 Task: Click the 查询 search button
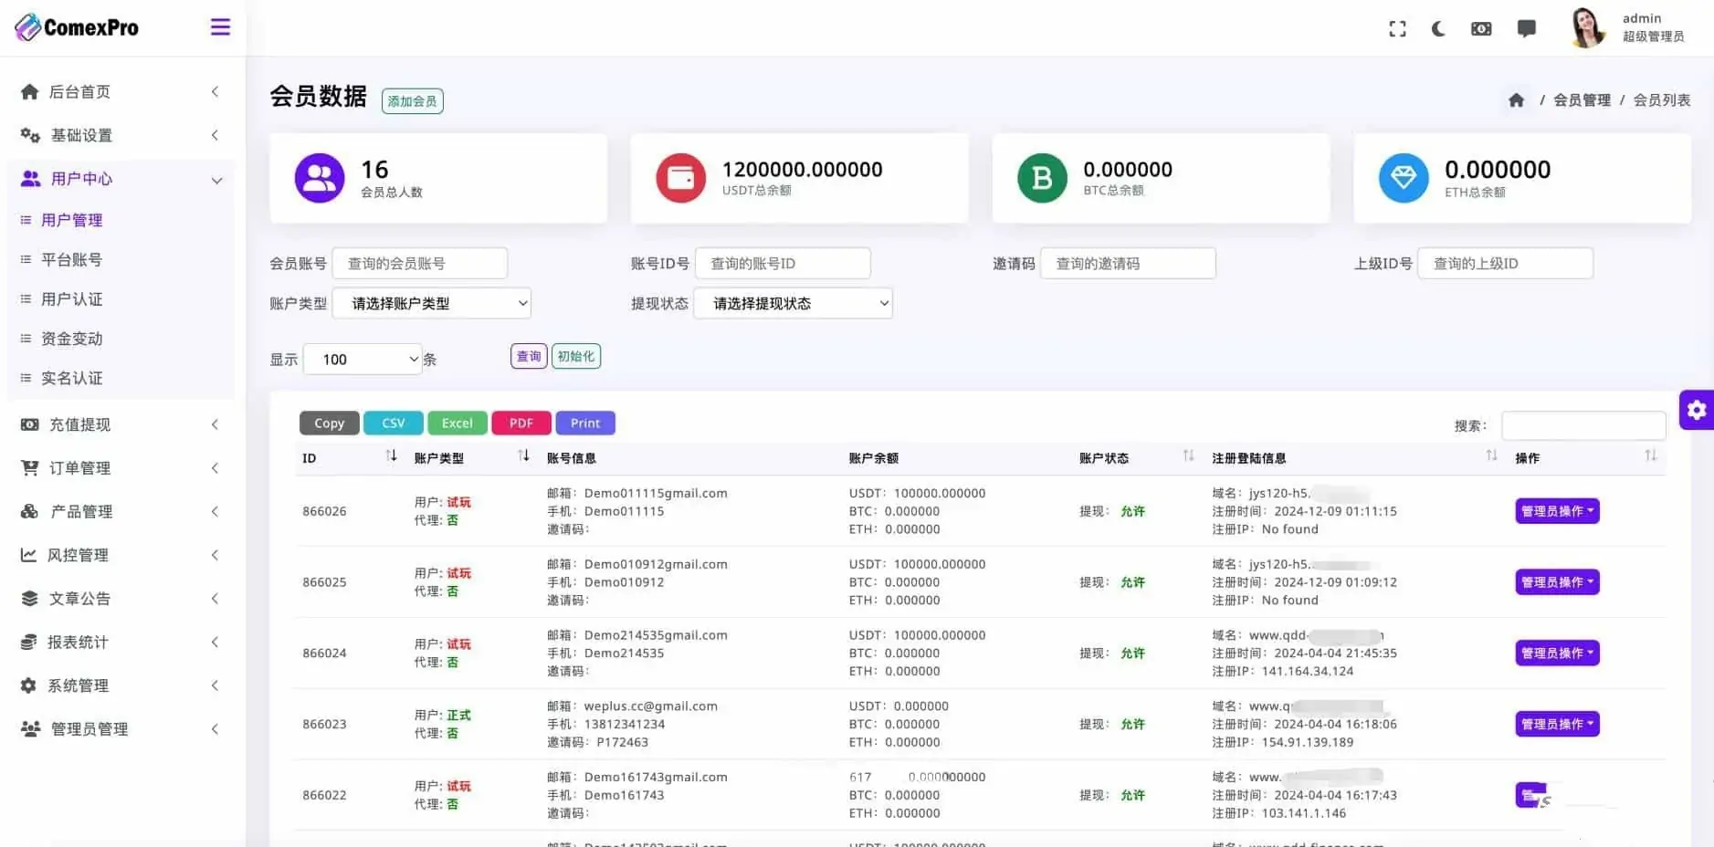529,356
